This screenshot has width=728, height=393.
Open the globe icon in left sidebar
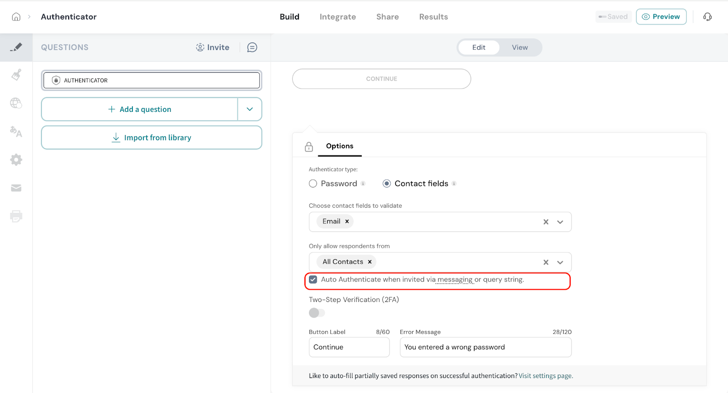point(16,103)
